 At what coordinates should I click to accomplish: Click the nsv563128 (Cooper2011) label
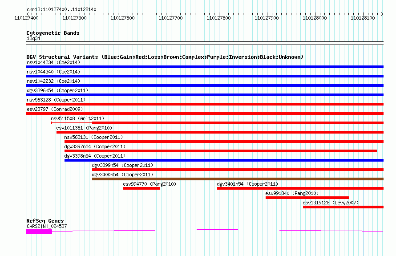click(x=56, y=100)
